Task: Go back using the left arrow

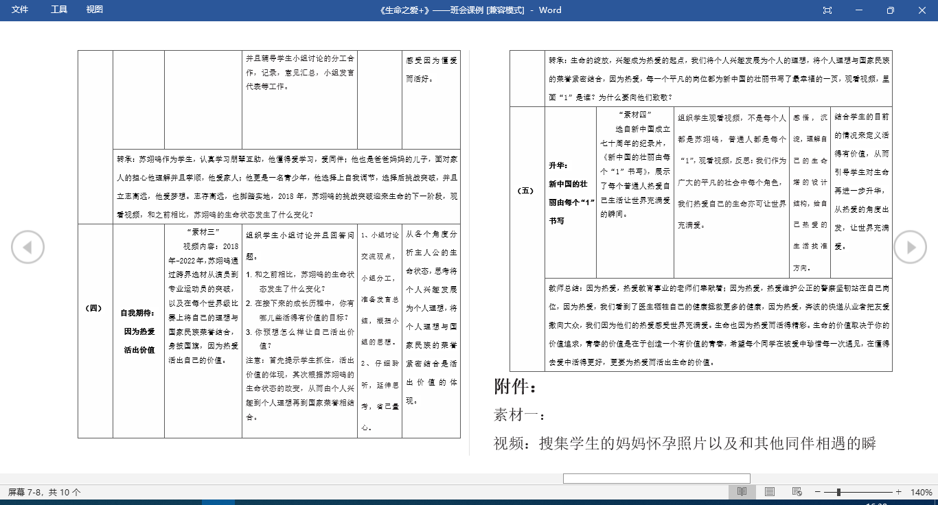Action: (x=28, y=247)
